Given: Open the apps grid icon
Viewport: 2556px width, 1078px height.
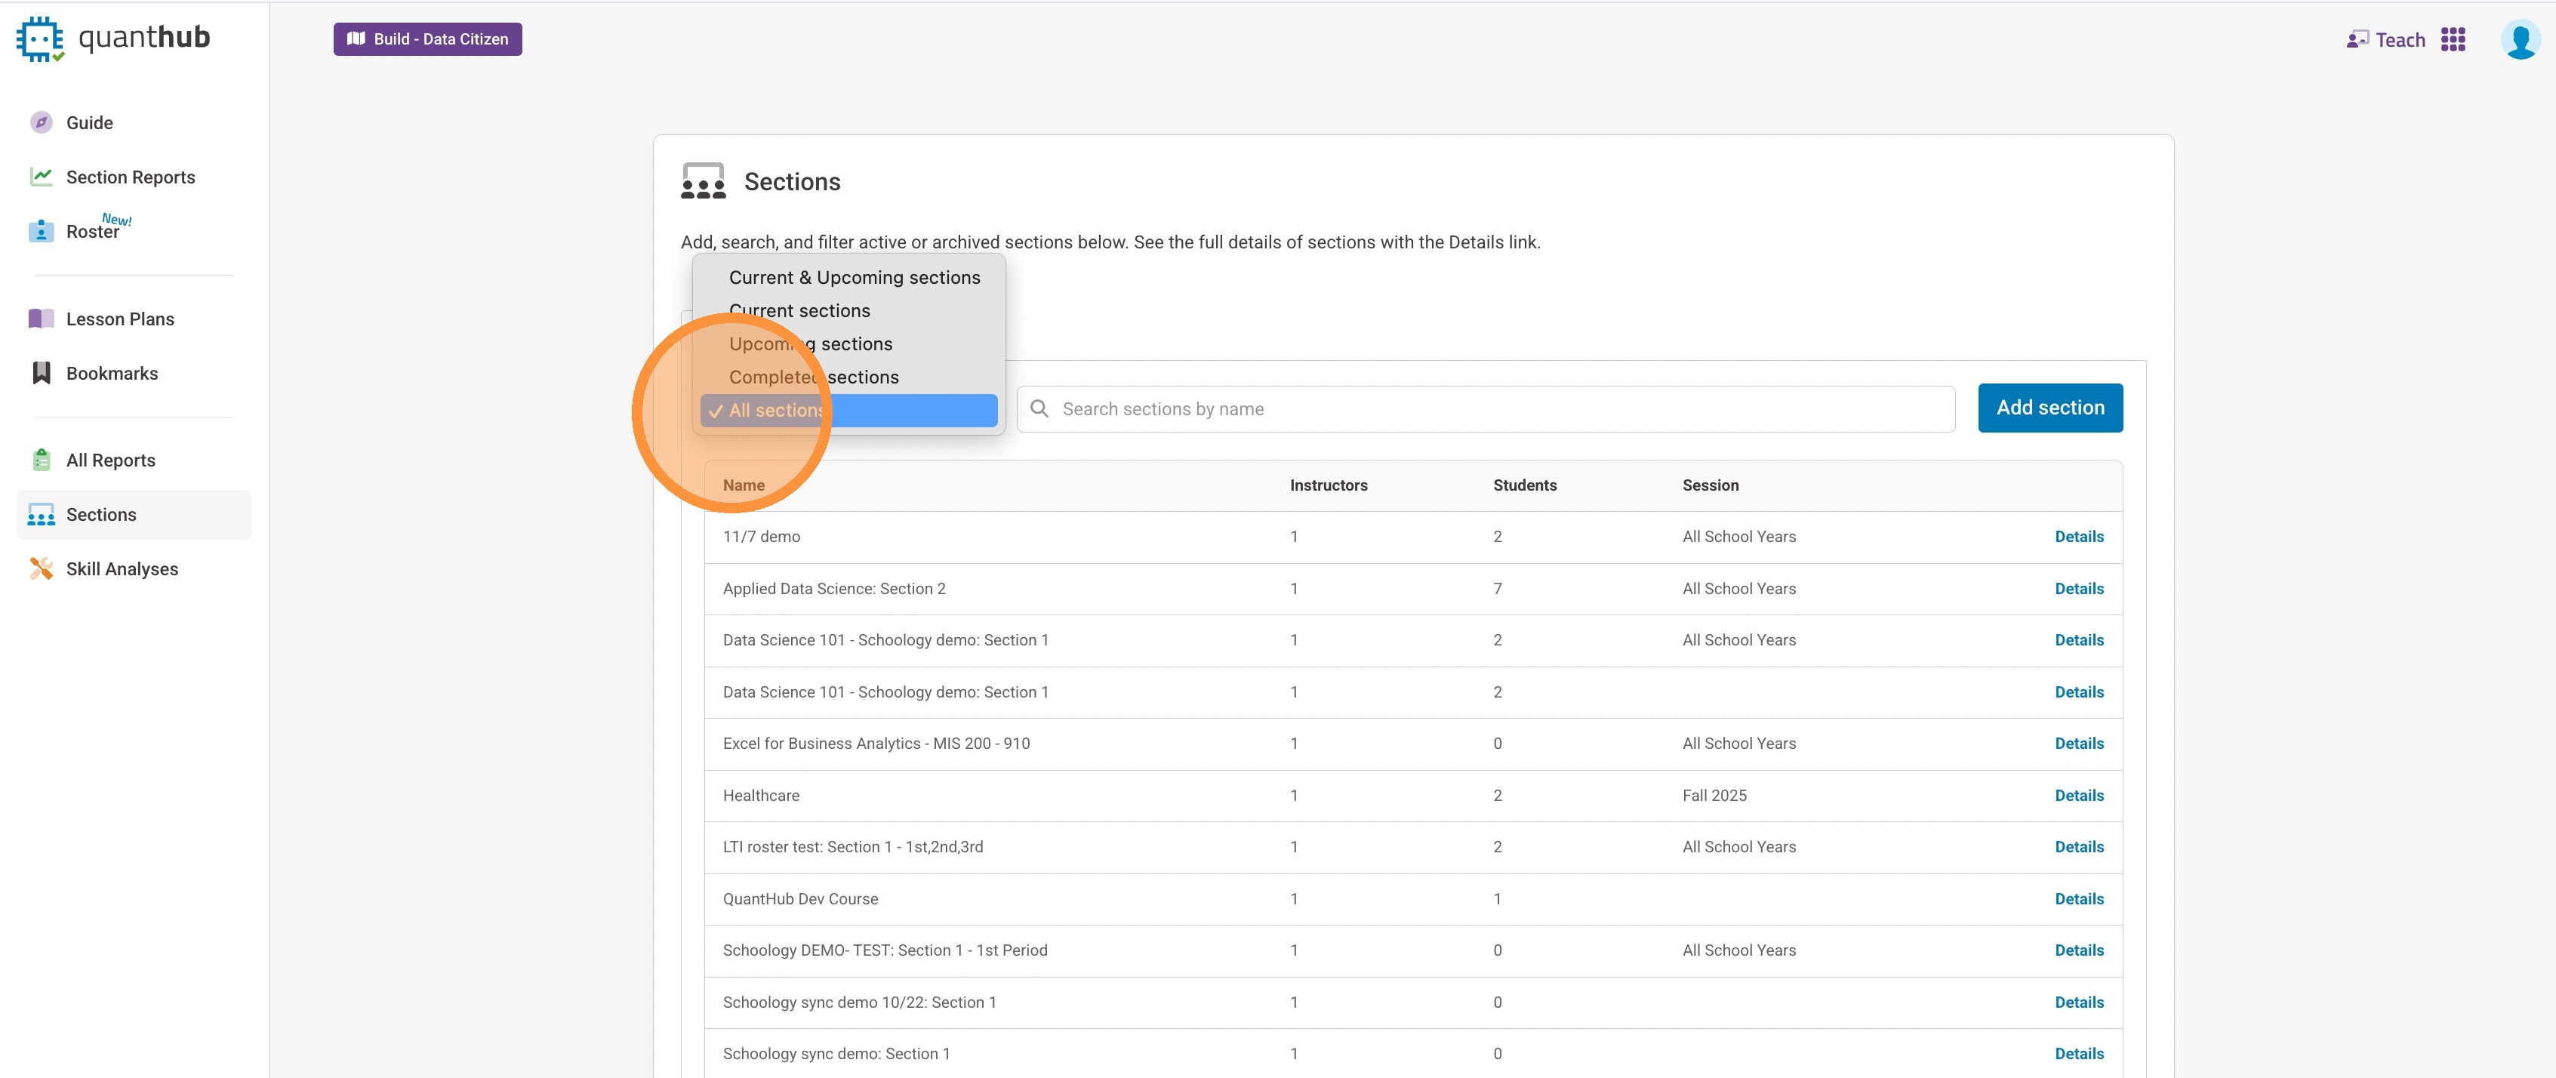Looking at the screenshot, I should pos(2453,40).
